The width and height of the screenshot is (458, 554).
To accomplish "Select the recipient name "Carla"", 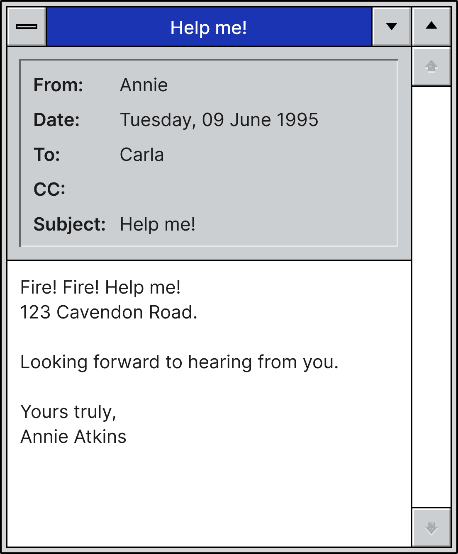I will click(142, 155).
